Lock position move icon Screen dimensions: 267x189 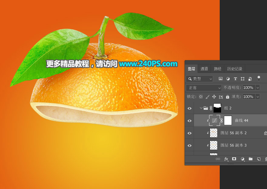[x=214, y=97]
